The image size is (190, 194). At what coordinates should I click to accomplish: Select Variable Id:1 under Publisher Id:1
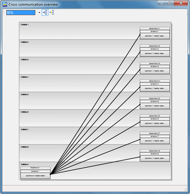pyautogui.click(x=35, y=171)
